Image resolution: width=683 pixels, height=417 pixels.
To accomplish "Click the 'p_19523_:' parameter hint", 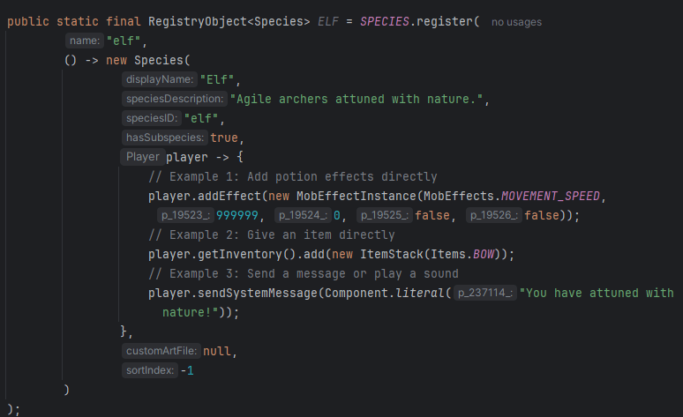I will pyautogui.click(x=185, y=215).
